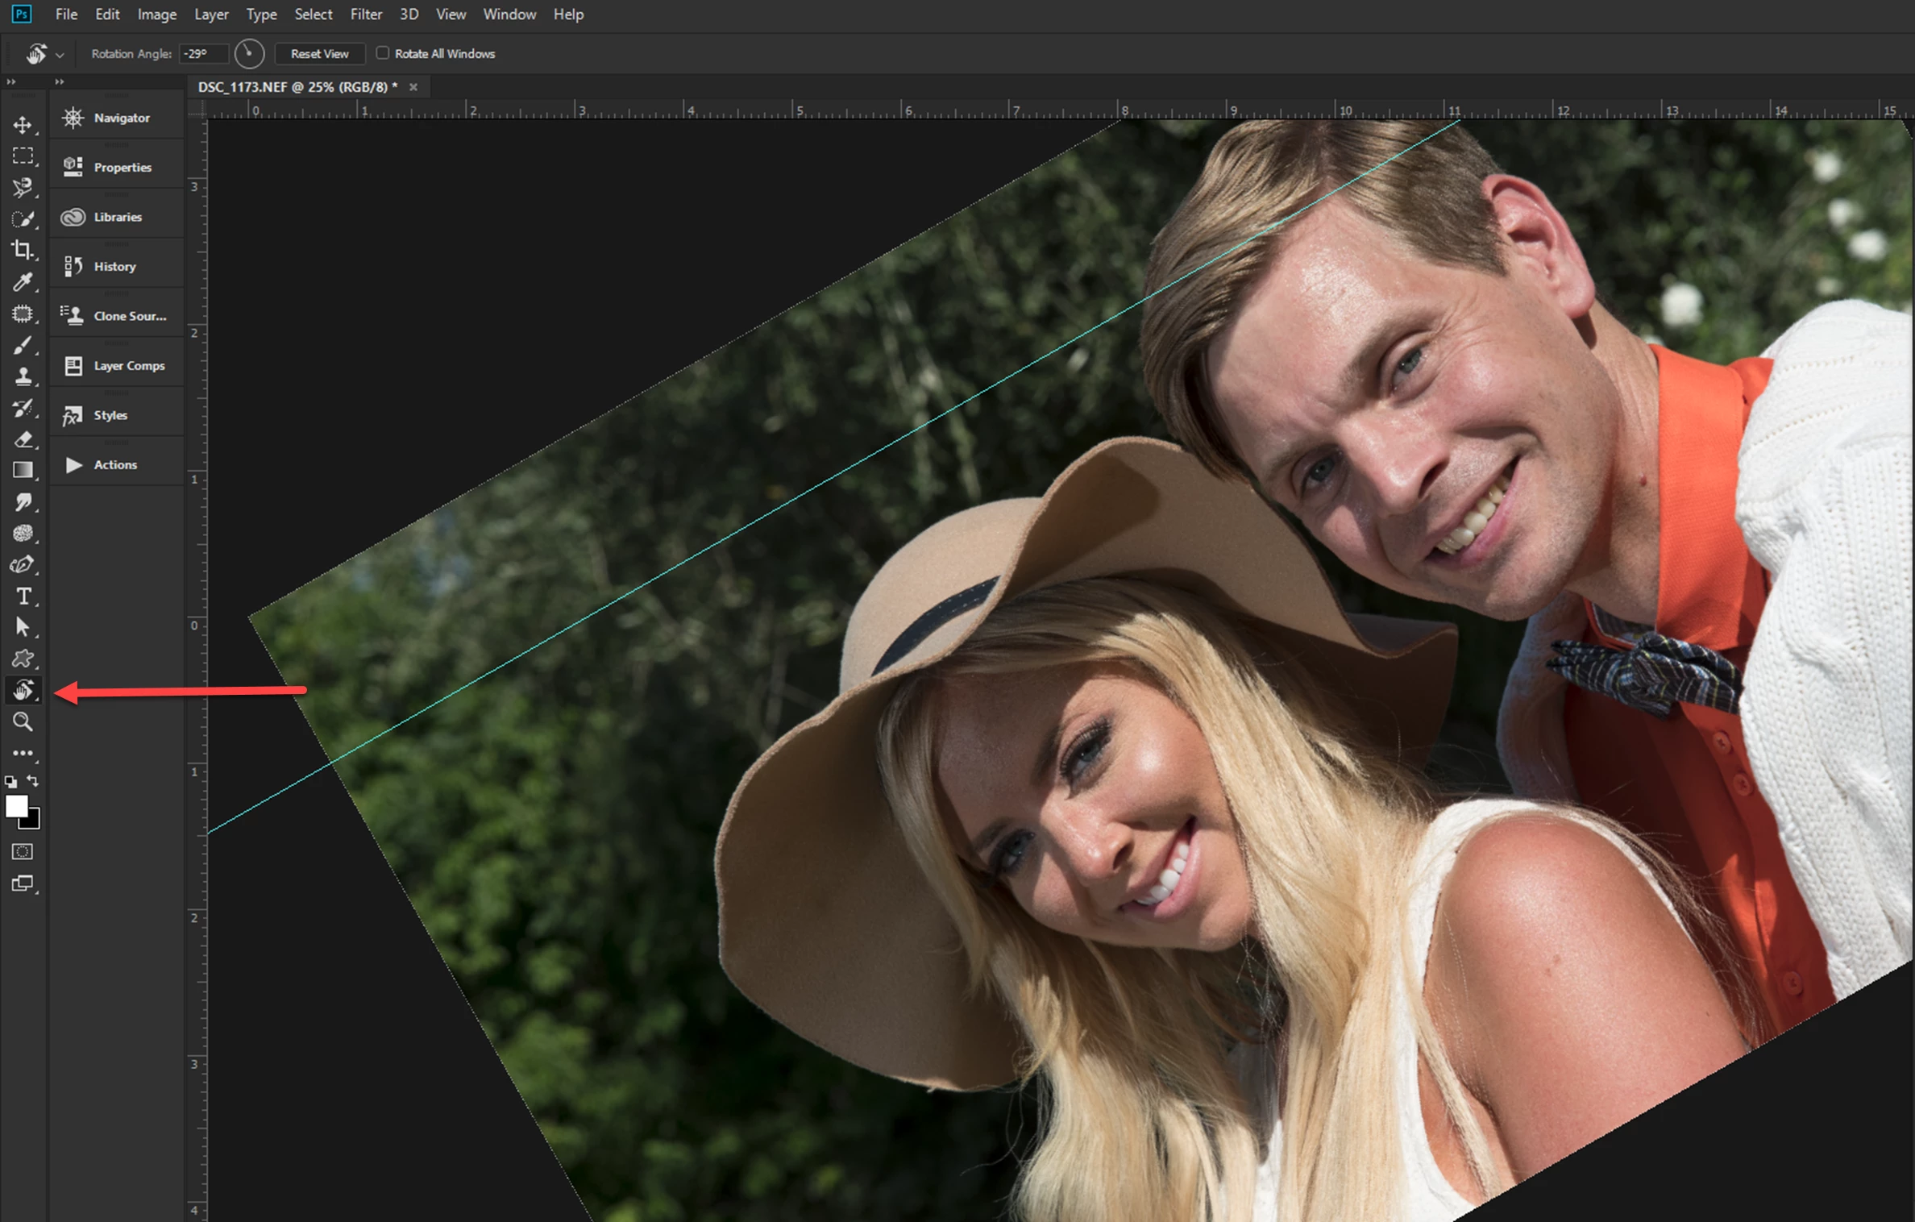This screenshot has width=1915, height=1222.
Task: Activate the Zoom tool
Action: click(23, 722)
